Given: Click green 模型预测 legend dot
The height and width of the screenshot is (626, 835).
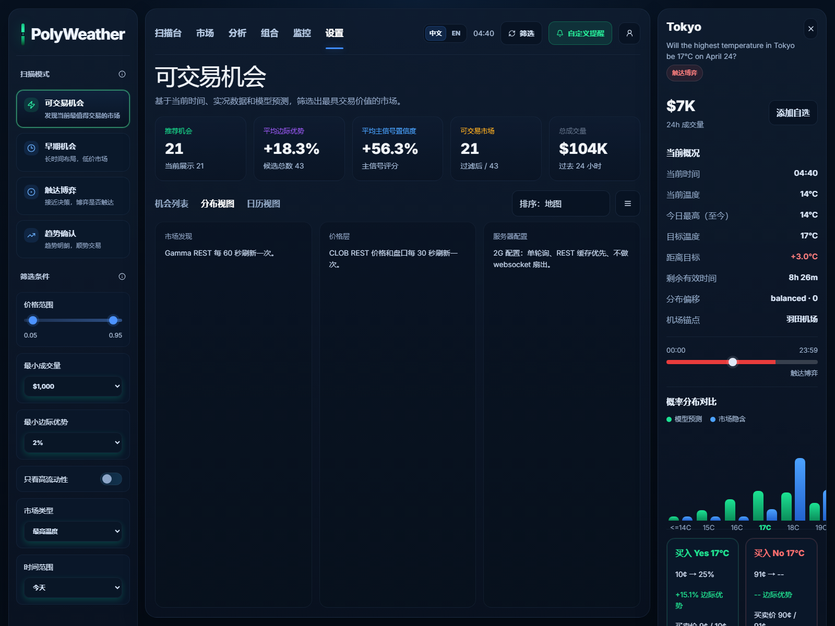Looking at the screenshot, I should tap(669, 419).
